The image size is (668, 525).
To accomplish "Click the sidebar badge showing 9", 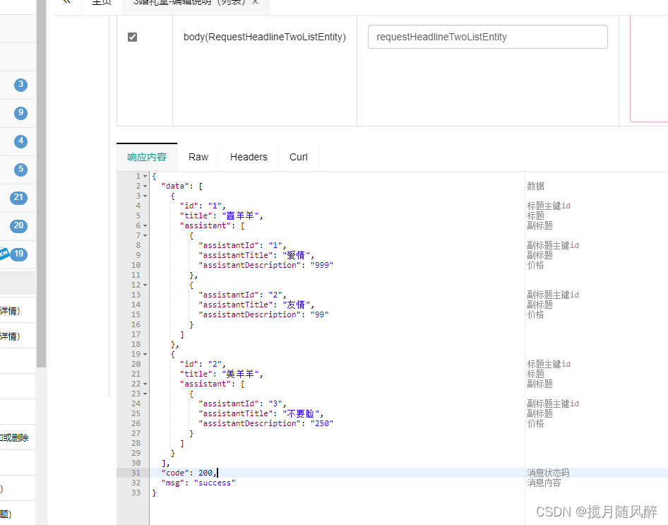I will 20,113.
